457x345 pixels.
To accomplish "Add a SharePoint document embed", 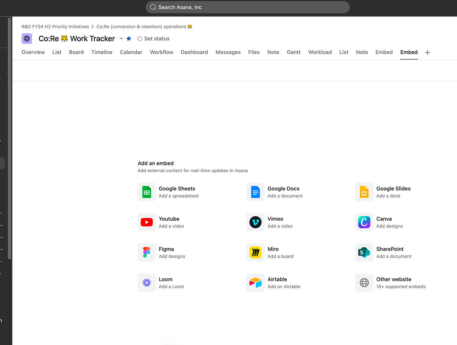I will (x=390, y=252).
